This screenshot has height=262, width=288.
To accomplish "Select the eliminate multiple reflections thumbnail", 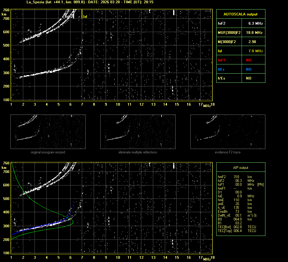I will click(138, 131).
